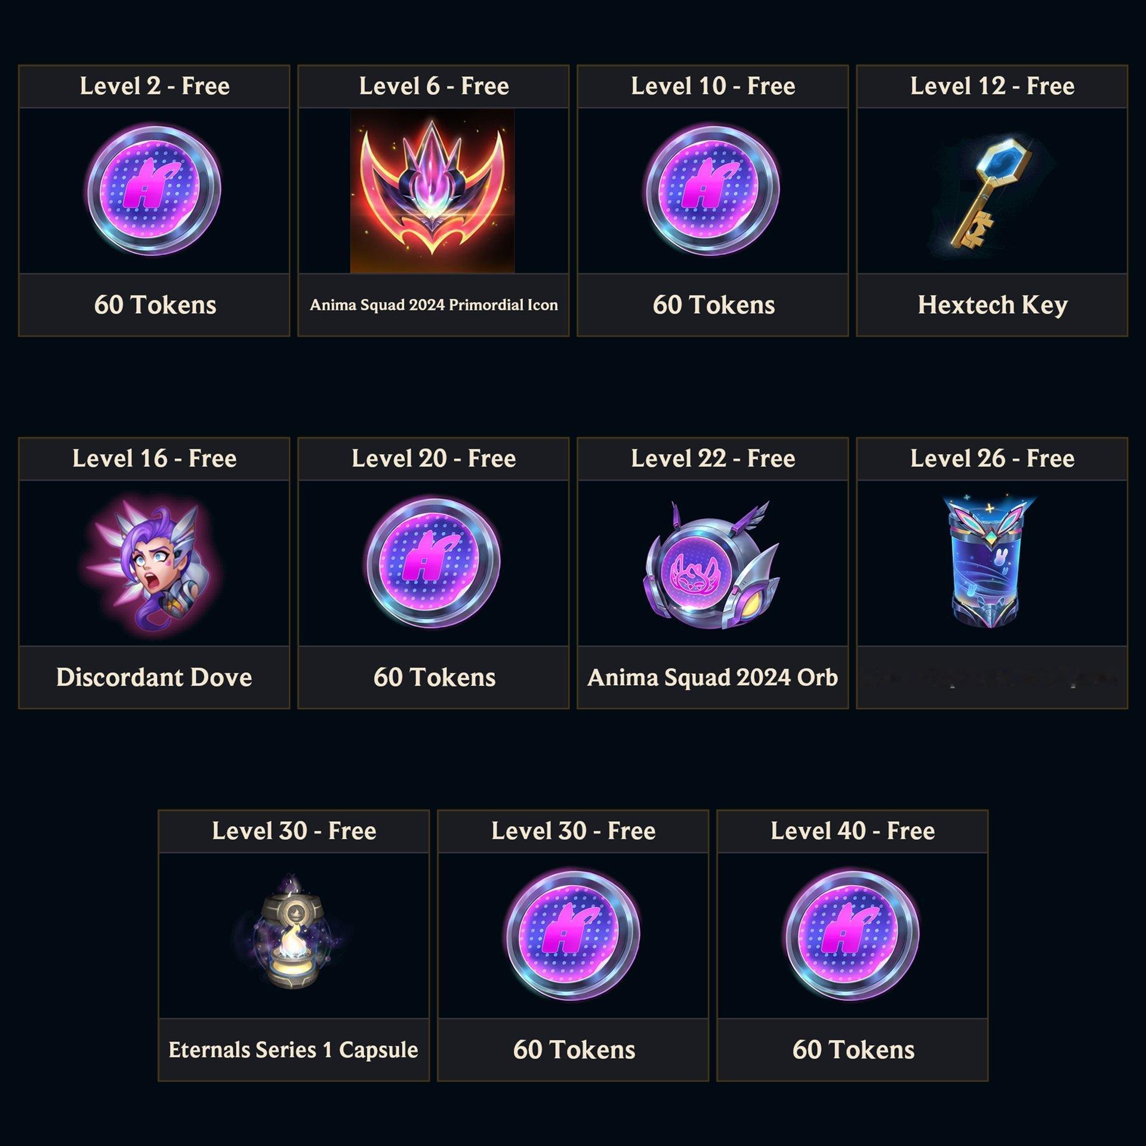Select the Level 22 - Free header
The image size is (1146, 1146).
point(713,458)
